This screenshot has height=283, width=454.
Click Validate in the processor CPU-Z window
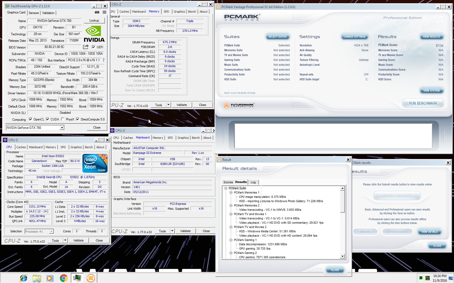point(78,240)
